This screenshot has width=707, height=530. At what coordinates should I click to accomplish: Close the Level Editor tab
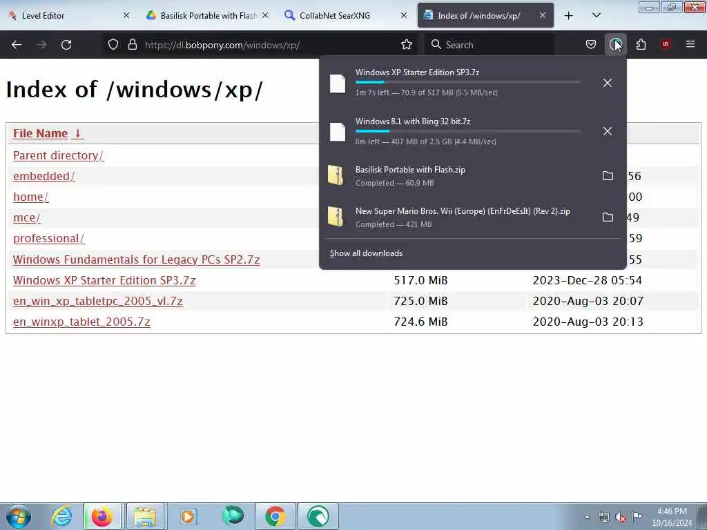126,15
